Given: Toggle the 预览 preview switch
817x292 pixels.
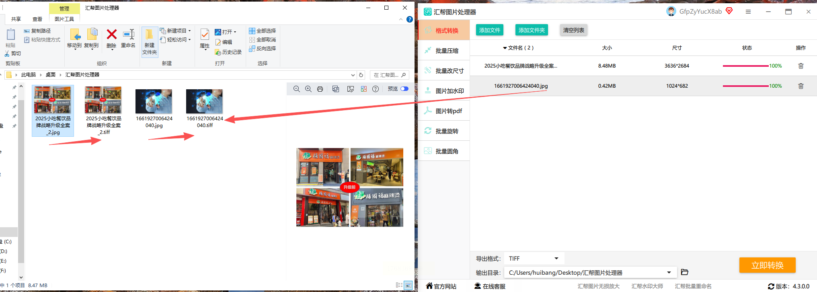Looking at the screenshot, I should tap(404, 89).
